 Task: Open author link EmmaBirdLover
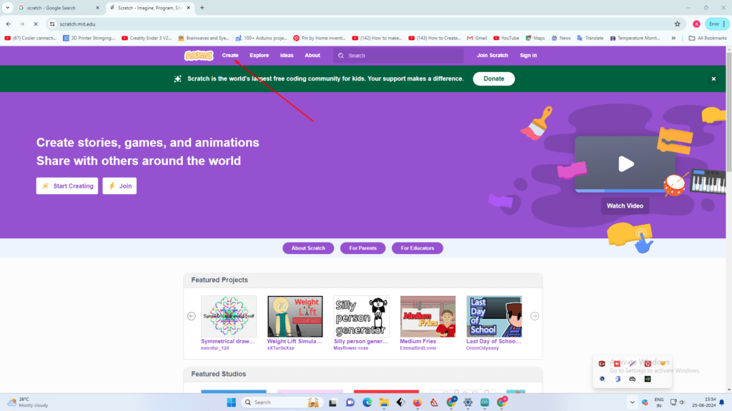click(417, 348)
